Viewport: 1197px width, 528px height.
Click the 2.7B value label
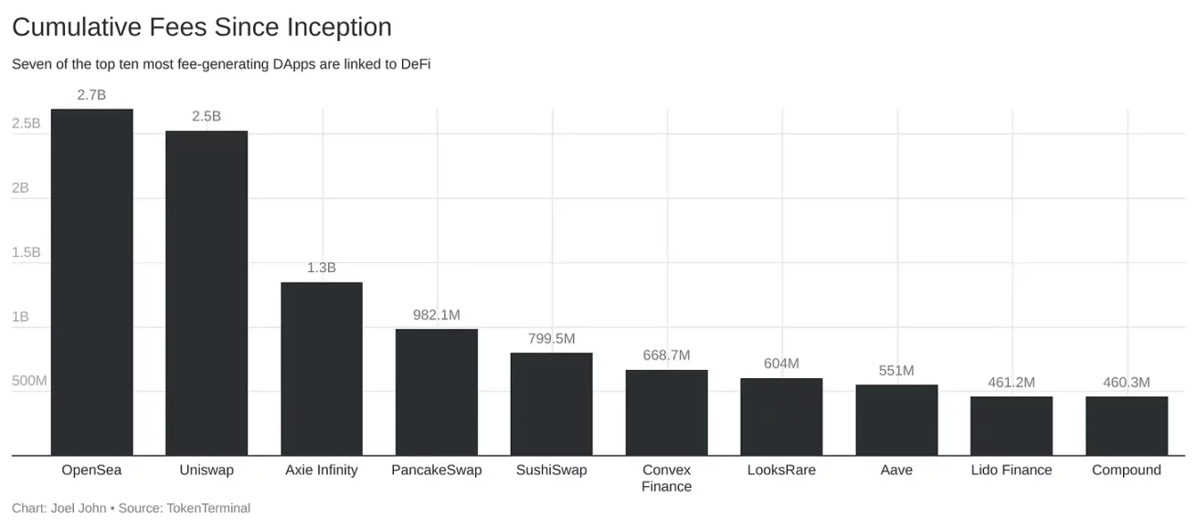(91, 94)
